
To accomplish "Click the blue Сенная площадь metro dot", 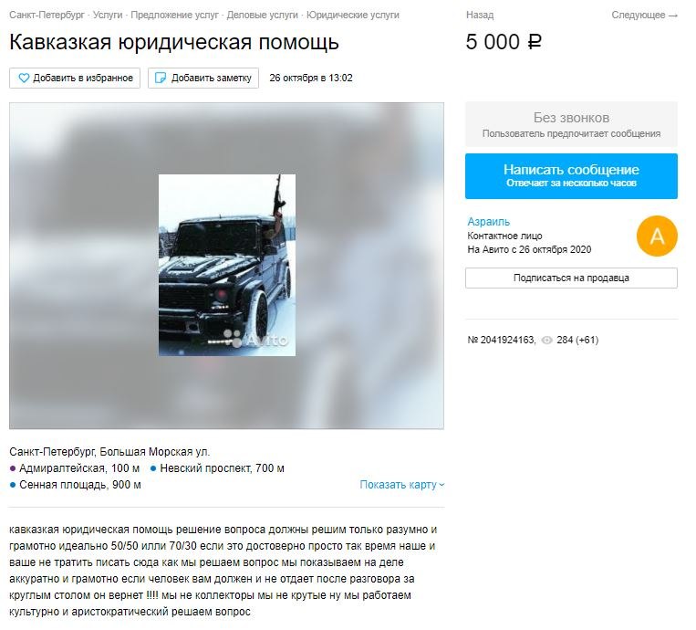I will tap(13, 485).
